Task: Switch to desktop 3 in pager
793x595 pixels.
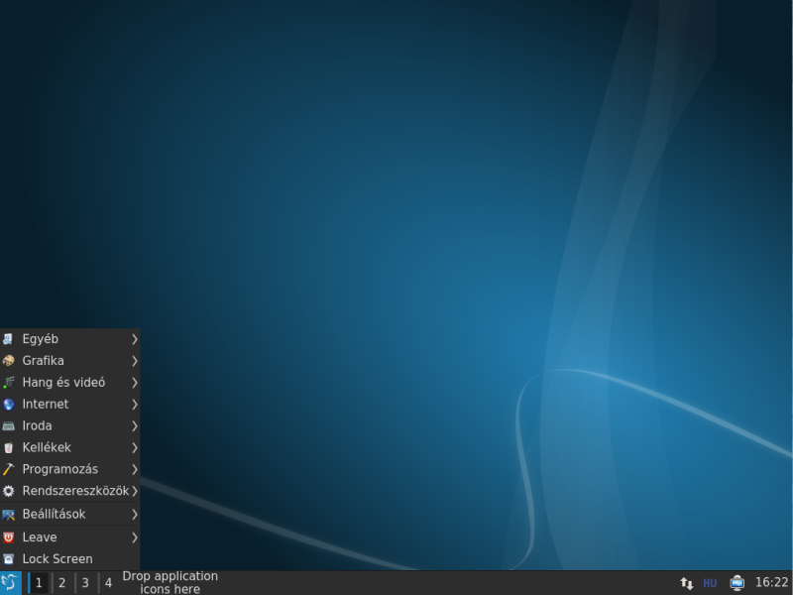Action: [x=85, y=583]
